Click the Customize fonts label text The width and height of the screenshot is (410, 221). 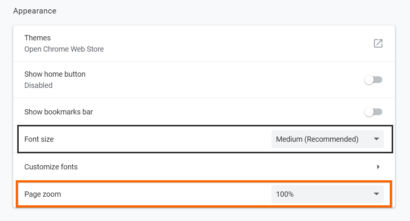click(51, 167)
